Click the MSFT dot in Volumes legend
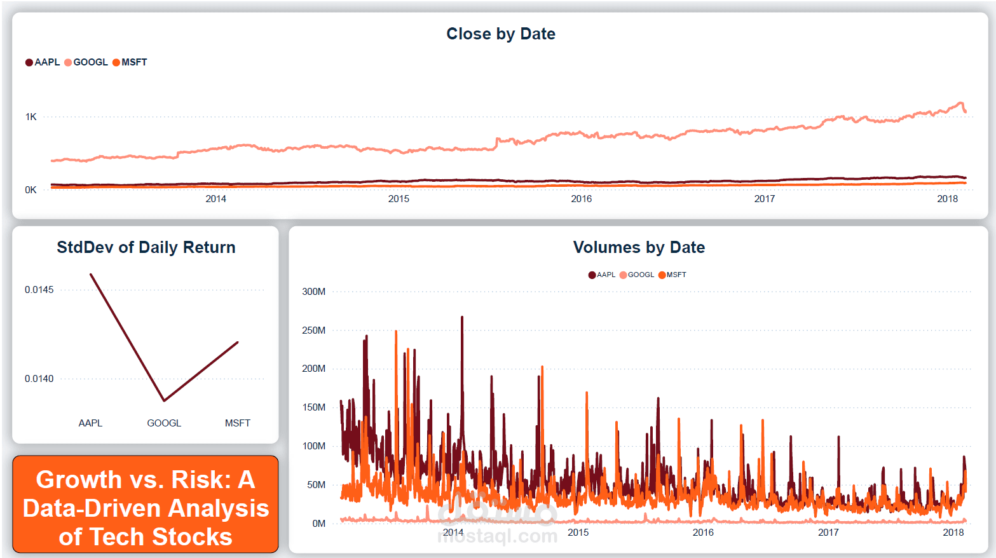 [x=663, y=275]
